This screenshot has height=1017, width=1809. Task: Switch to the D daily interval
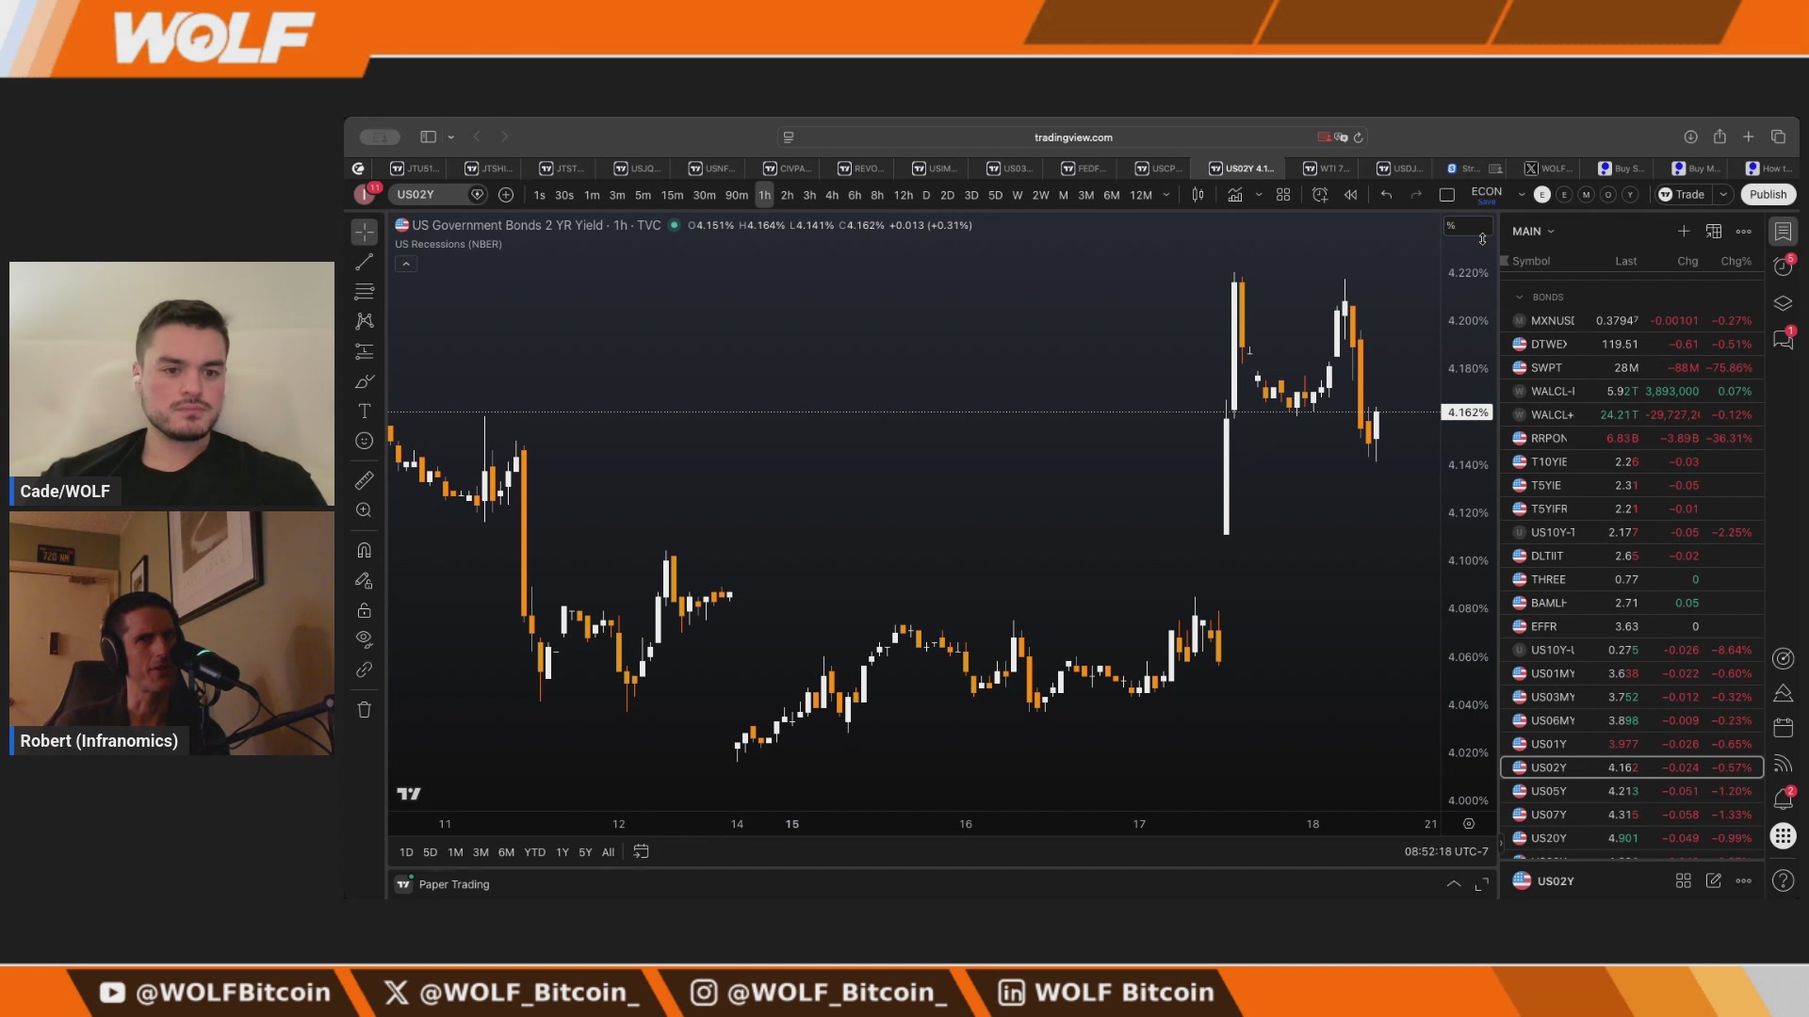(926, 195)
